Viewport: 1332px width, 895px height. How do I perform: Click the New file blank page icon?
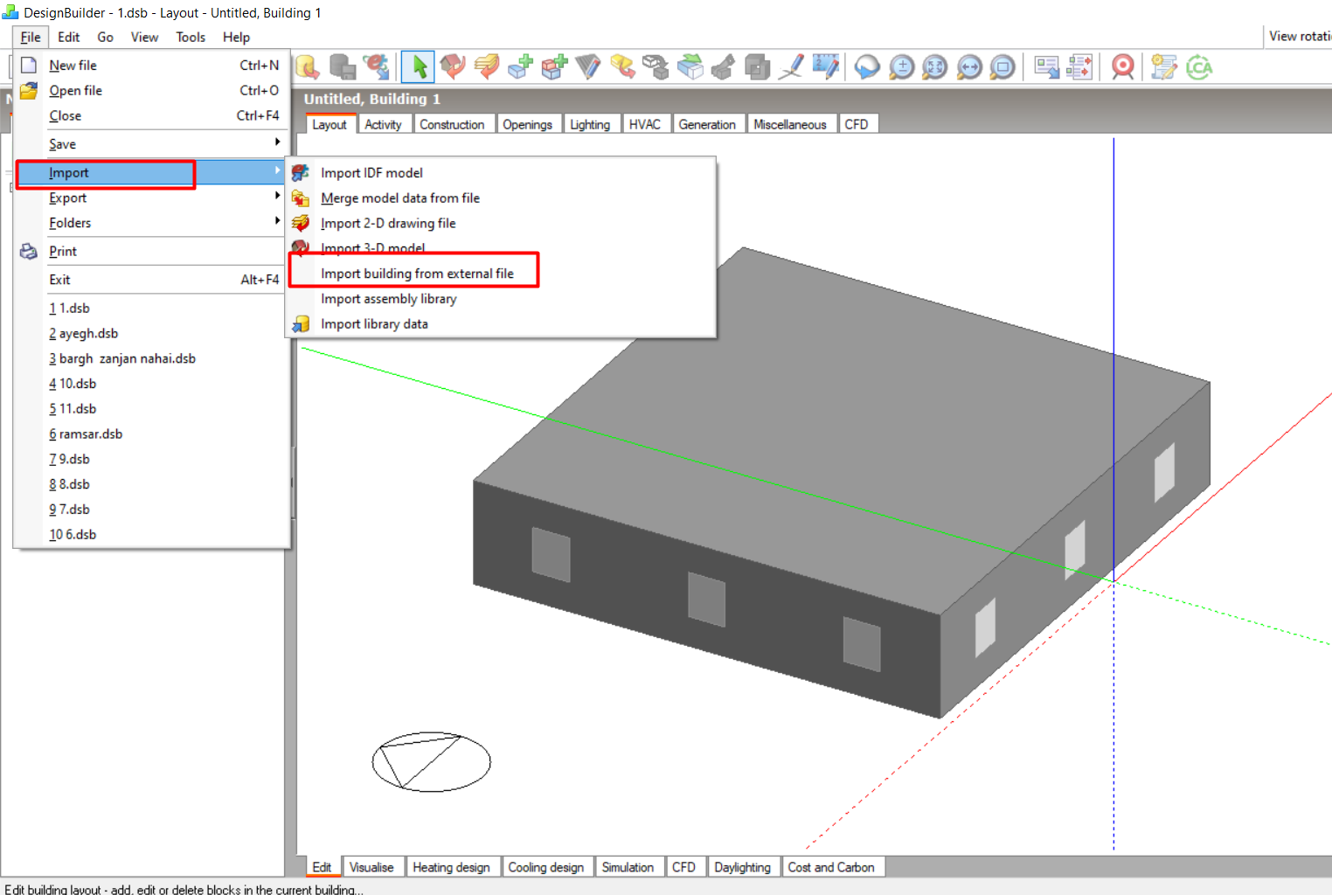click(x=29, y=66)
